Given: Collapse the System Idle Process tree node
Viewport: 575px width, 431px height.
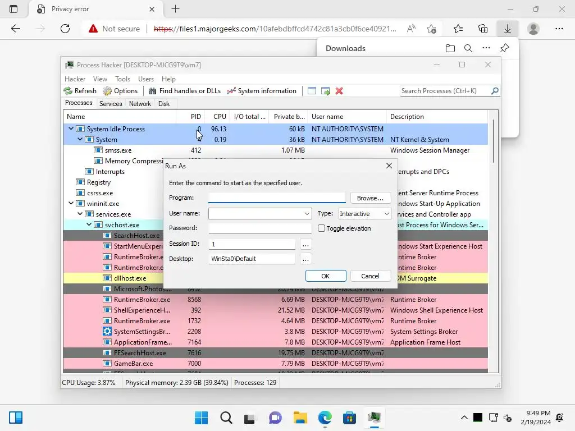Looking at the screenshot, I should [71, 129].
